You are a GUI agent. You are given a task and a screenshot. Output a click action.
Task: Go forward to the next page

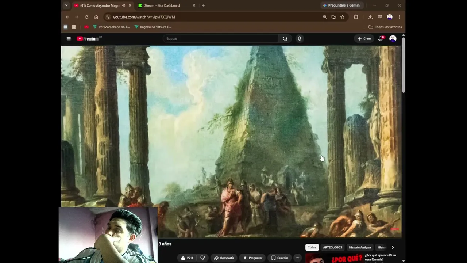[77, 17]
